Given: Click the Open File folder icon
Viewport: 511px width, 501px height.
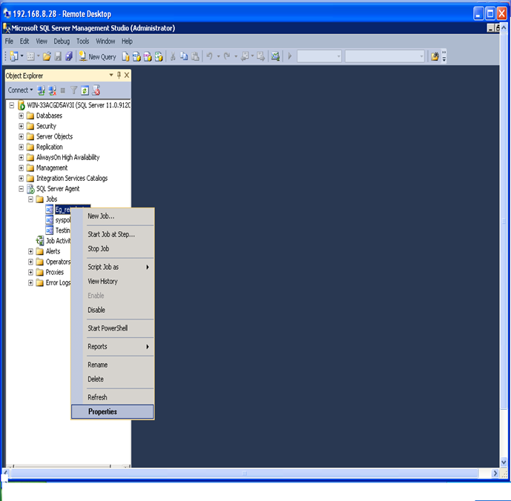Looking at the screenshot, I should pyautogui.click(x=47, y=56).
